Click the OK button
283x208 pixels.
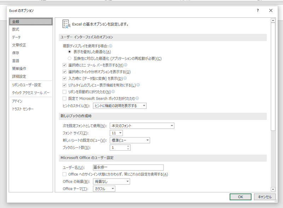[241, 197]
